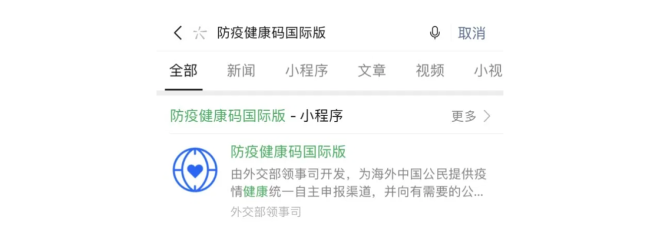
Task: Cancel the search with 取消
Action: point(471,33)
